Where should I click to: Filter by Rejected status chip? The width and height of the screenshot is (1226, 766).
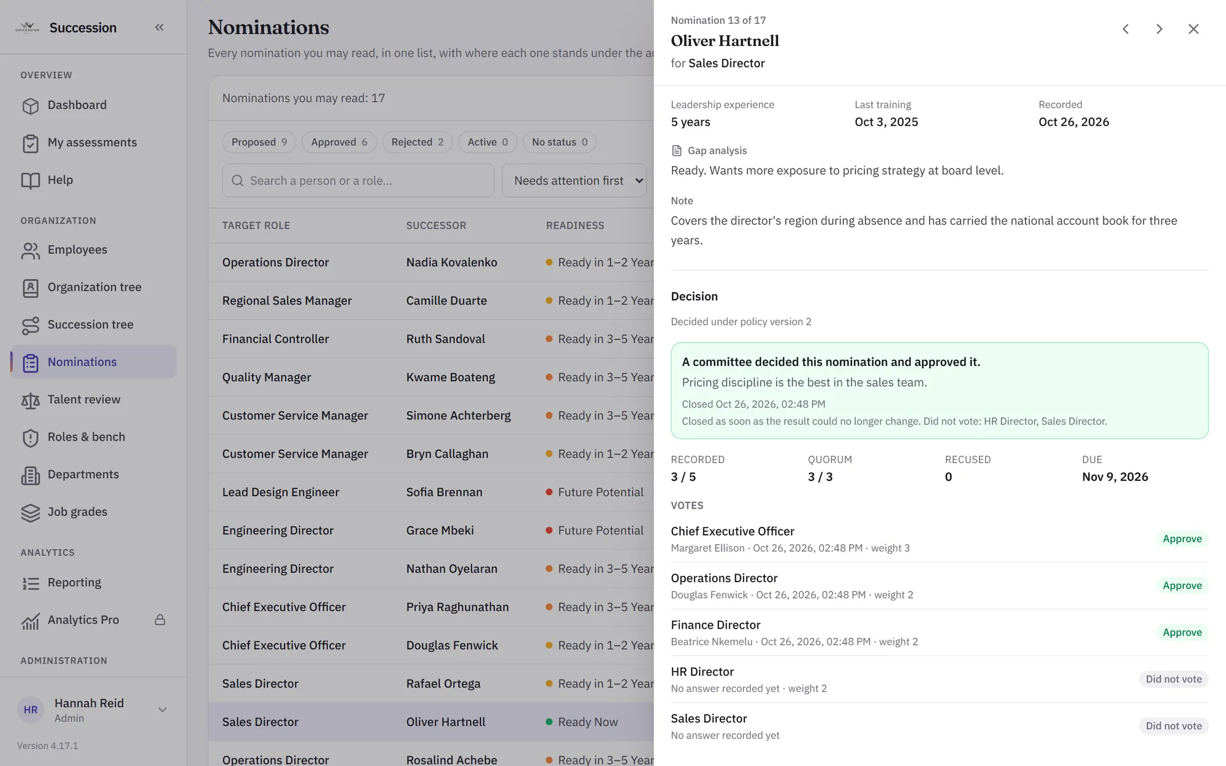click(x=417, y=142)
